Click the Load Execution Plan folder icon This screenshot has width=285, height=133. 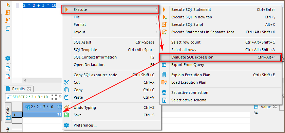164,82
